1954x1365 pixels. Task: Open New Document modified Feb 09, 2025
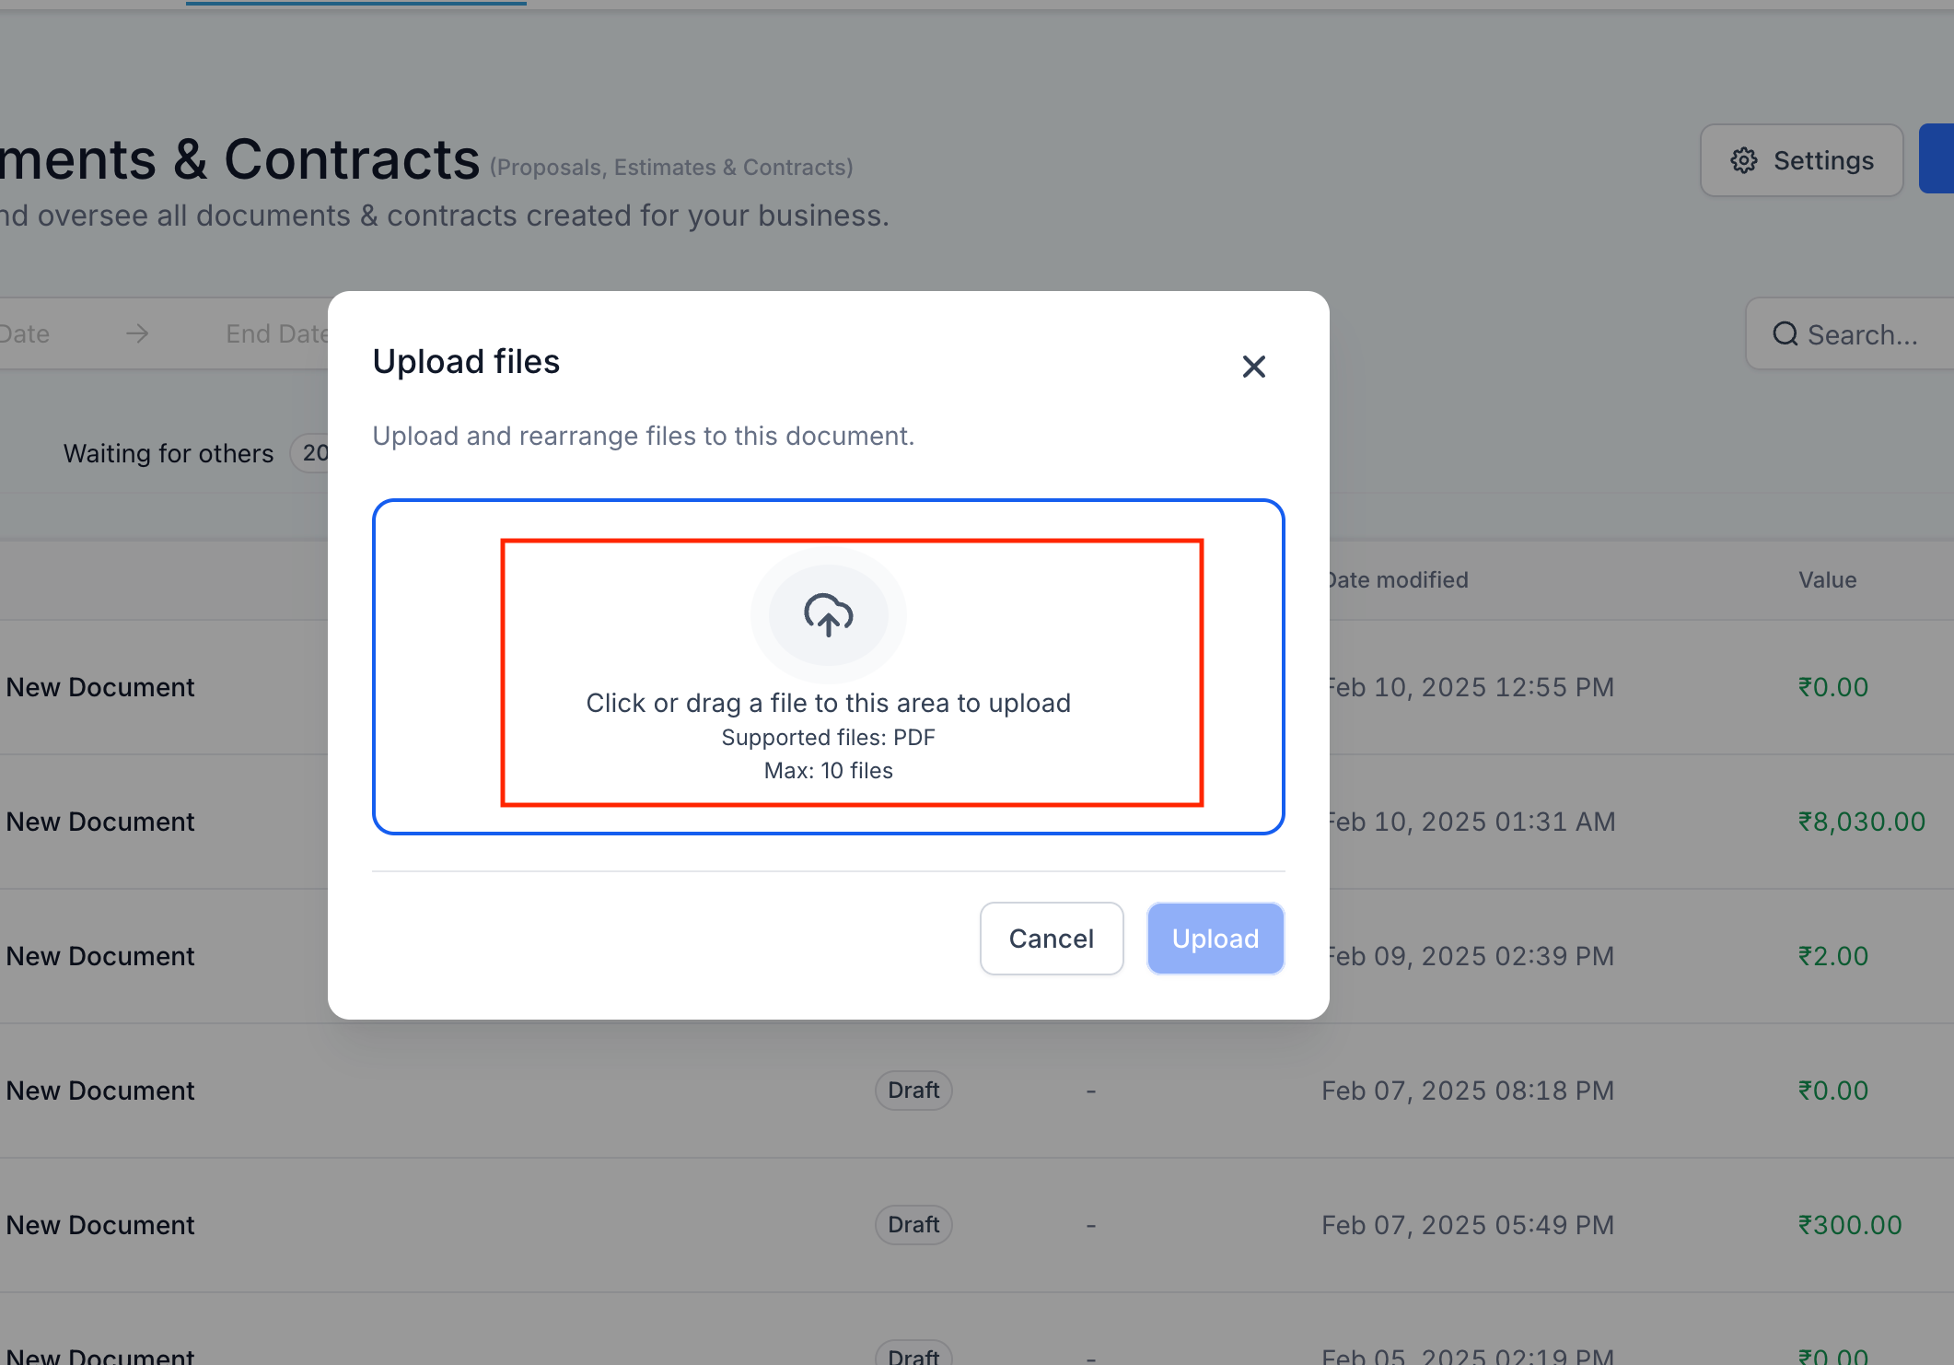coord(100,956)
